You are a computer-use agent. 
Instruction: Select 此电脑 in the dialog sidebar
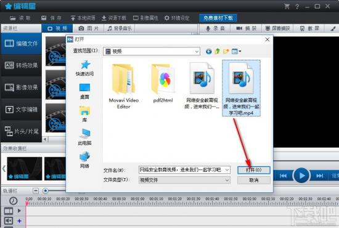[84, 137]
